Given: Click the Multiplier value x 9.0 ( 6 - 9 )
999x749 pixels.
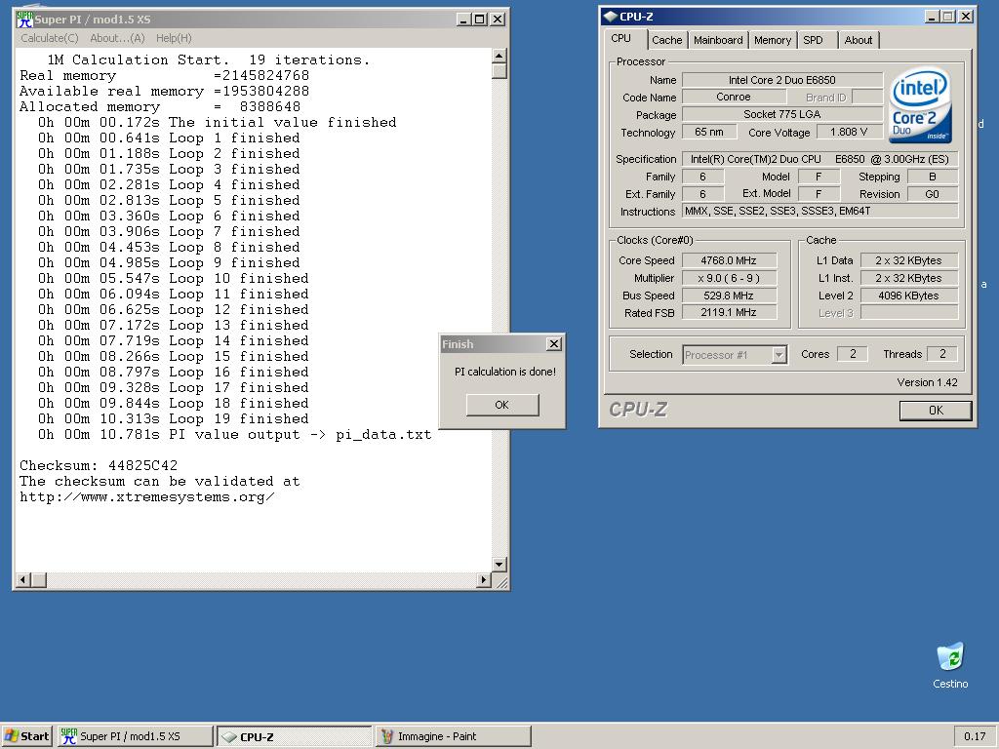Looking at the screenshot, I should click(x=729, y=278).
